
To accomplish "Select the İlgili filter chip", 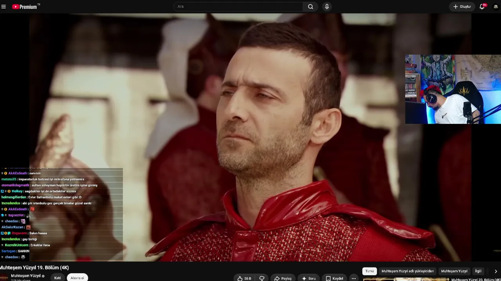I will [x=478, y=271].
